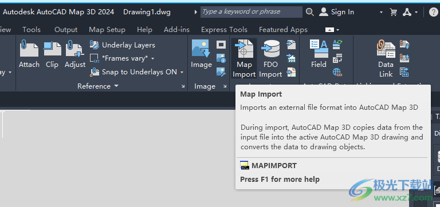Toggle the ribbon minimize button

(x=330, y=30)
